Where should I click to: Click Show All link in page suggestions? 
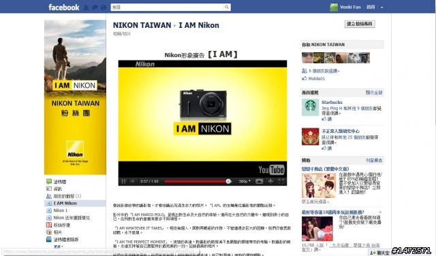(374, 92)
